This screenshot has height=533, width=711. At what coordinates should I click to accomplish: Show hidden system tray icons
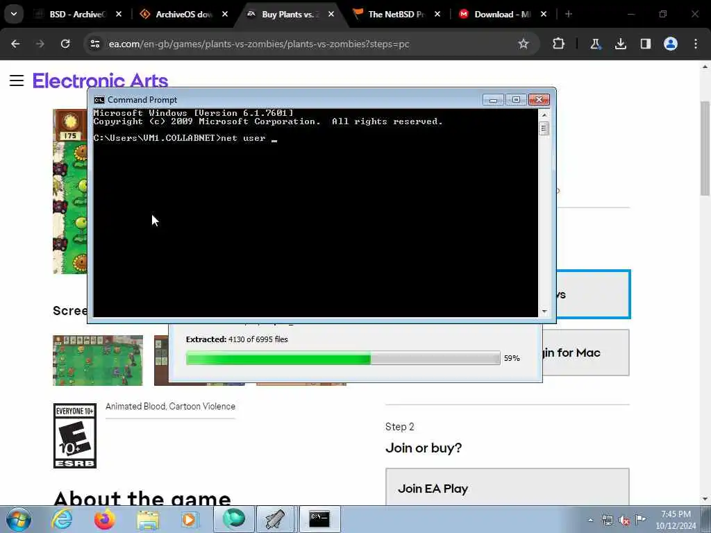coord(590,520)
